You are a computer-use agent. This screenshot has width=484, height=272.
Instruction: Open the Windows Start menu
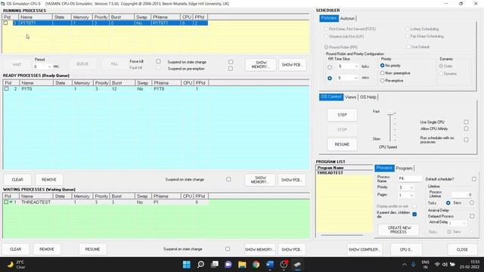click(x=187, y=264)
